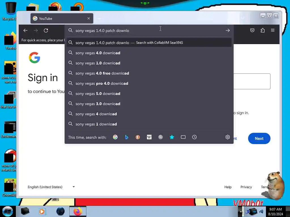Viewport: 290px width, 217px height.
Task: Search this time with Bing
Action: point(127,137)
